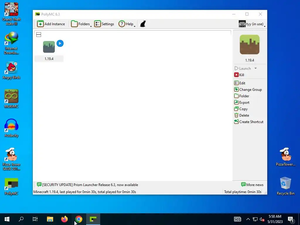Viewport: 300px width, 225px height.
Task: Maximize the PollyMC window
Action: pos(247,14)
